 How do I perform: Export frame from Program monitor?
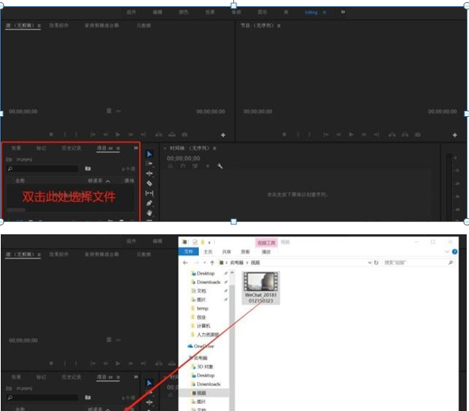coord(418,134)
